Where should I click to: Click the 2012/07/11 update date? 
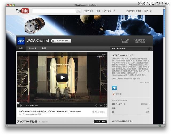click(145, 104)
